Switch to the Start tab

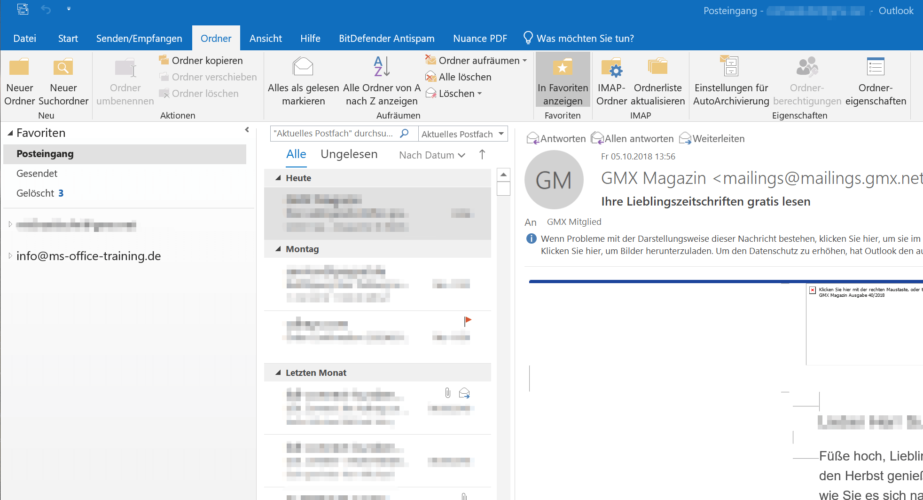click(x=68, y=38)
